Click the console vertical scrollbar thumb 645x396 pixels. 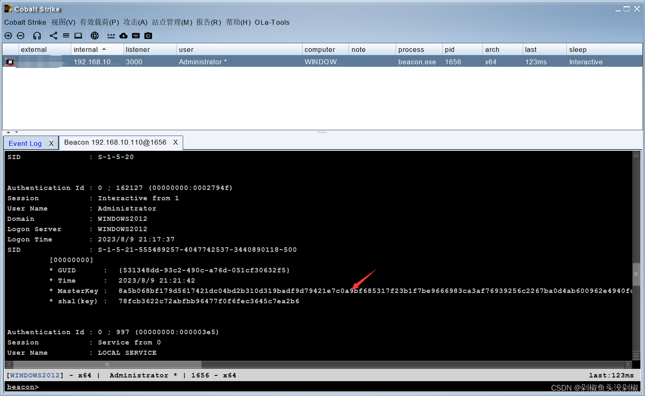pyautogui.click(x=636, y=274)
